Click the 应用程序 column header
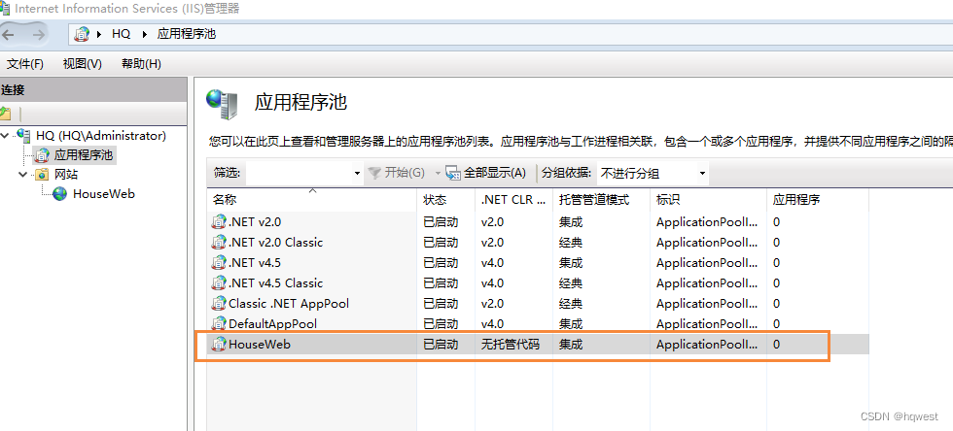The width and height of the screenshot is (953, 431). [818, 200]
